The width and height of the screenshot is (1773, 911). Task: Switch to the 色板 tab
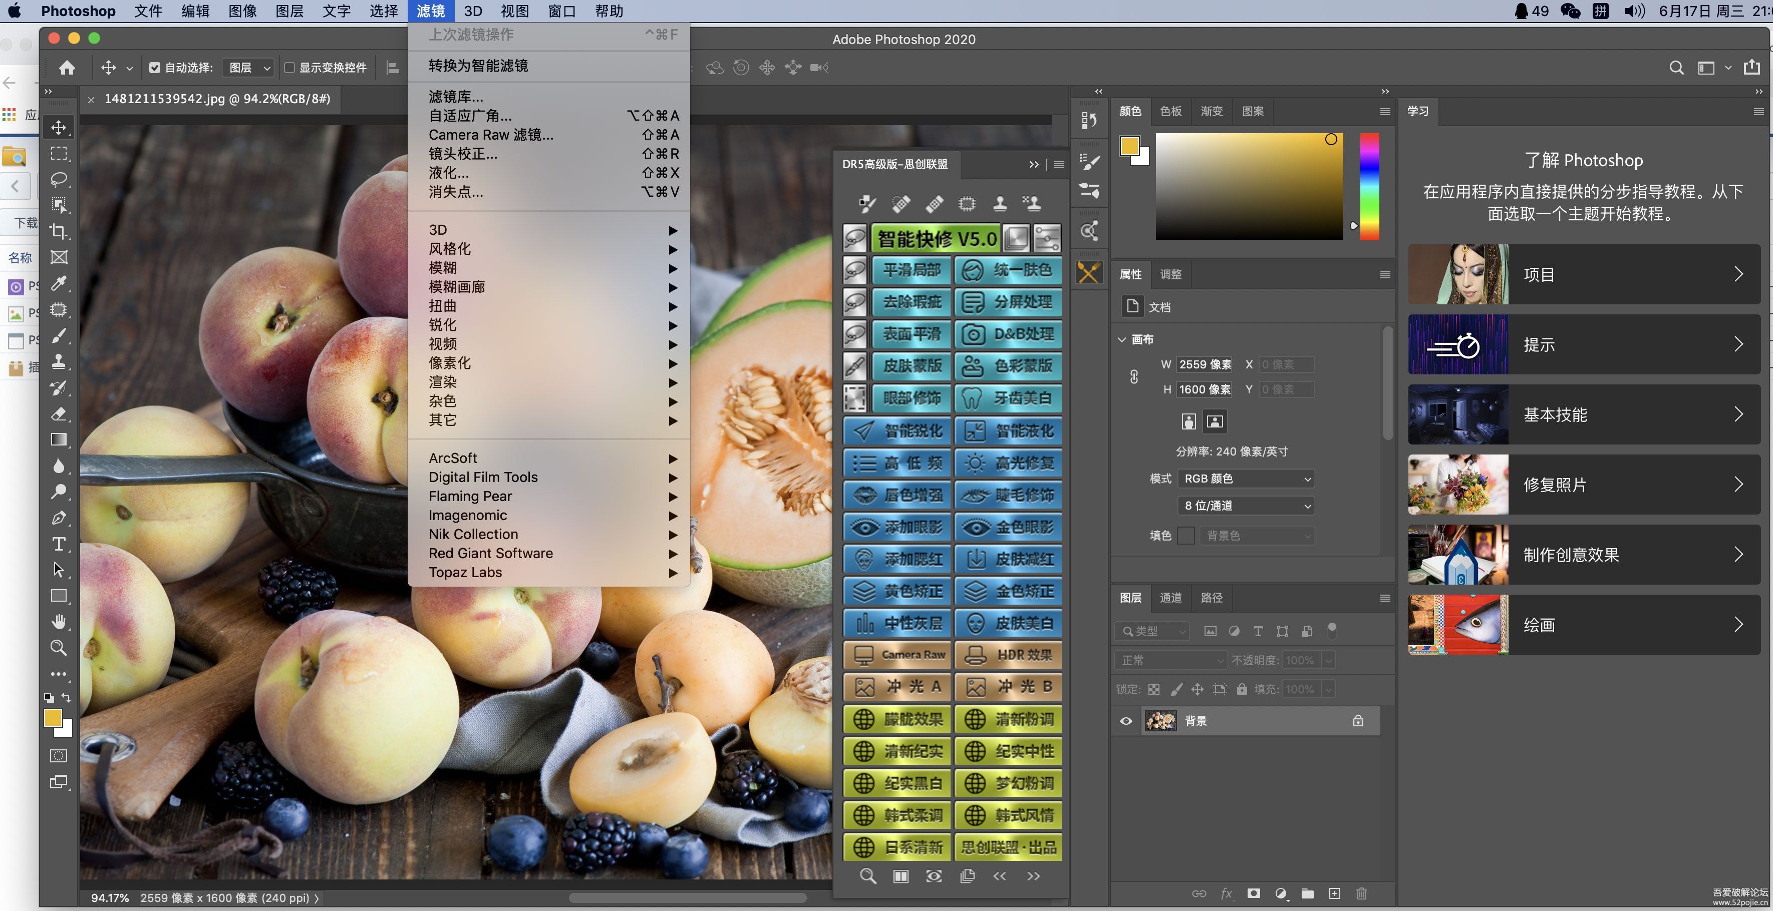click(x=1170, y=111)
